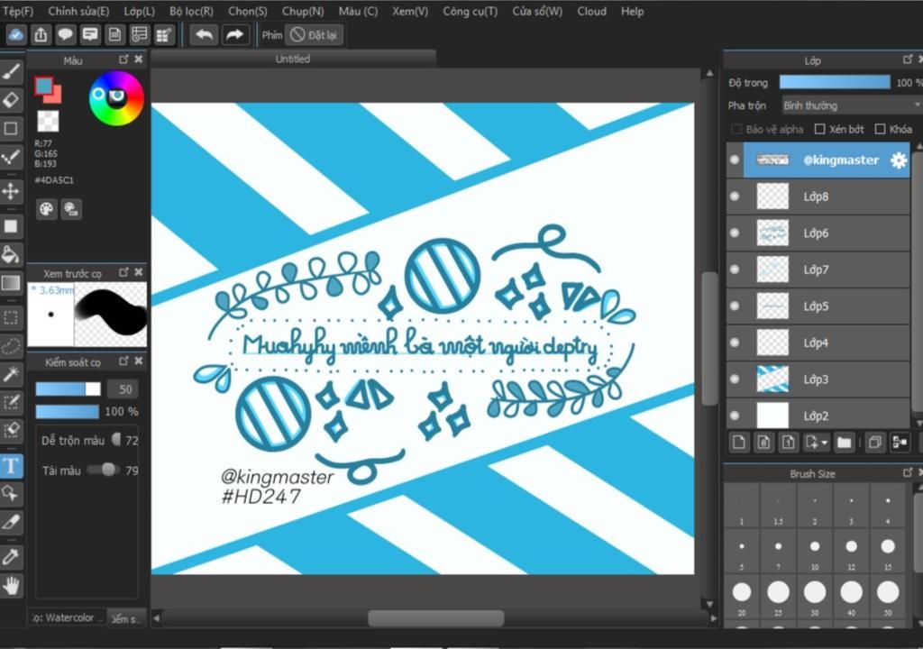923x649 pixels.
Task: Select brush size preset 1.5
Action: click(x=778, y=506)
